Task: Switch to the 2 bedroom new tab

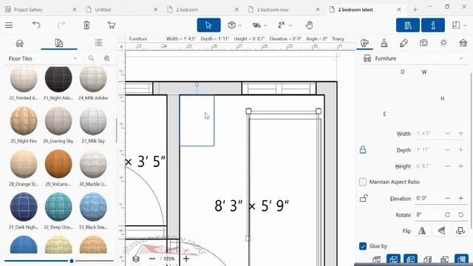Action: 273,10
